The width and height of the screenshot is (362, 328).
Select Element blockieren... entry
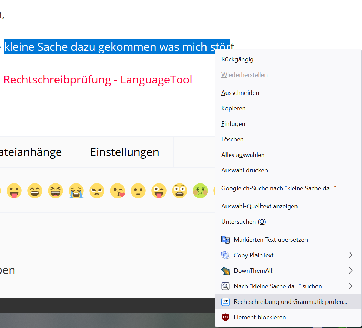288,317
